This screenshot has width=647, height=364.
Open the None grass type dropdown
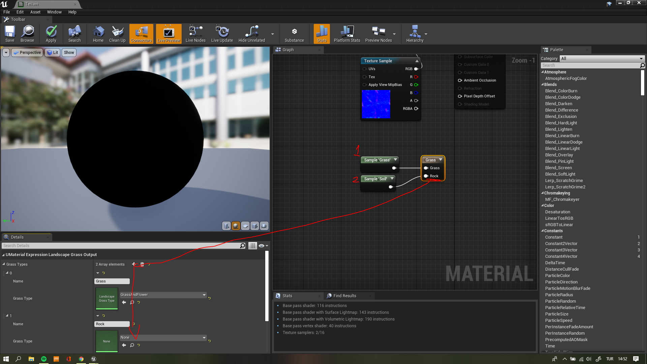(x=163, y=338)
